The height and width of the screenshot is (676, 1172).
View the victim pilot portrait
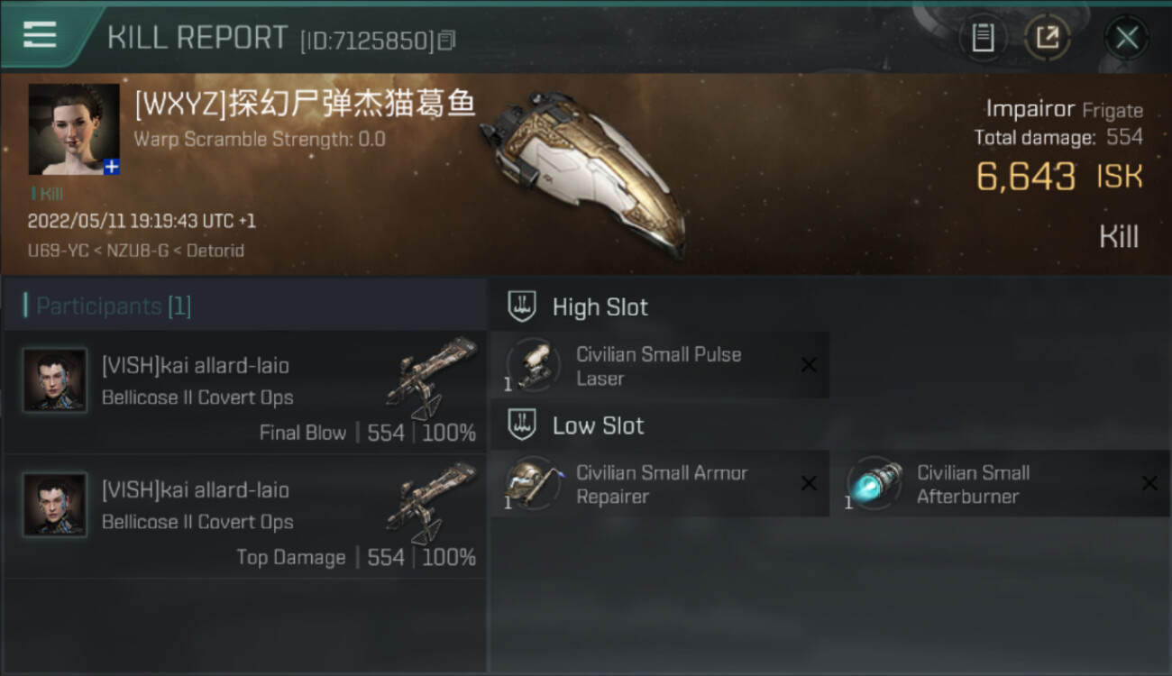pos(74,129)
